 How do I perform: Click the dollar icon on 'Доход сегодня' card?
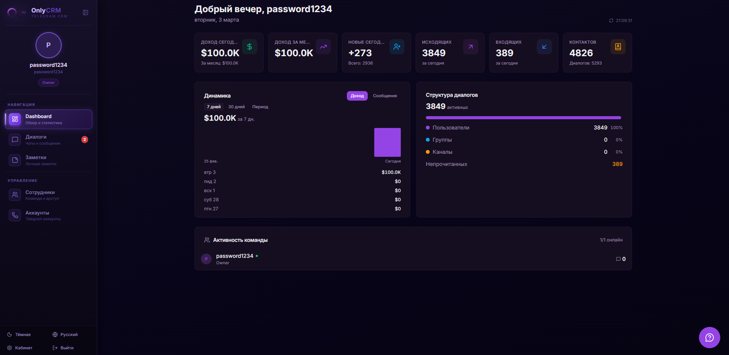(x=250, y=46)
